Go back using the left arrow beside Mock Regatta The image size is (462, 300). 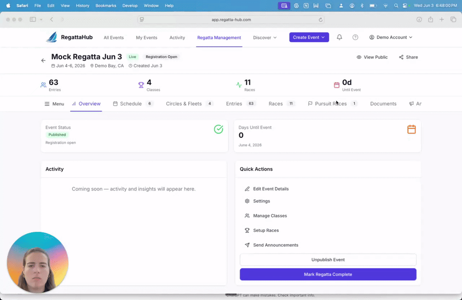(x=43, y=61)
